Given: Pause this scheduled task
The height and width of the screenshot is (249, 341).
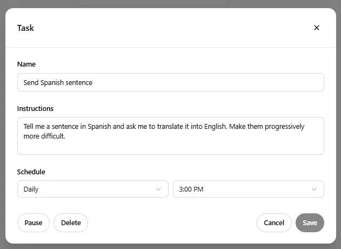Looking at the screenshot, I should 34,222.
